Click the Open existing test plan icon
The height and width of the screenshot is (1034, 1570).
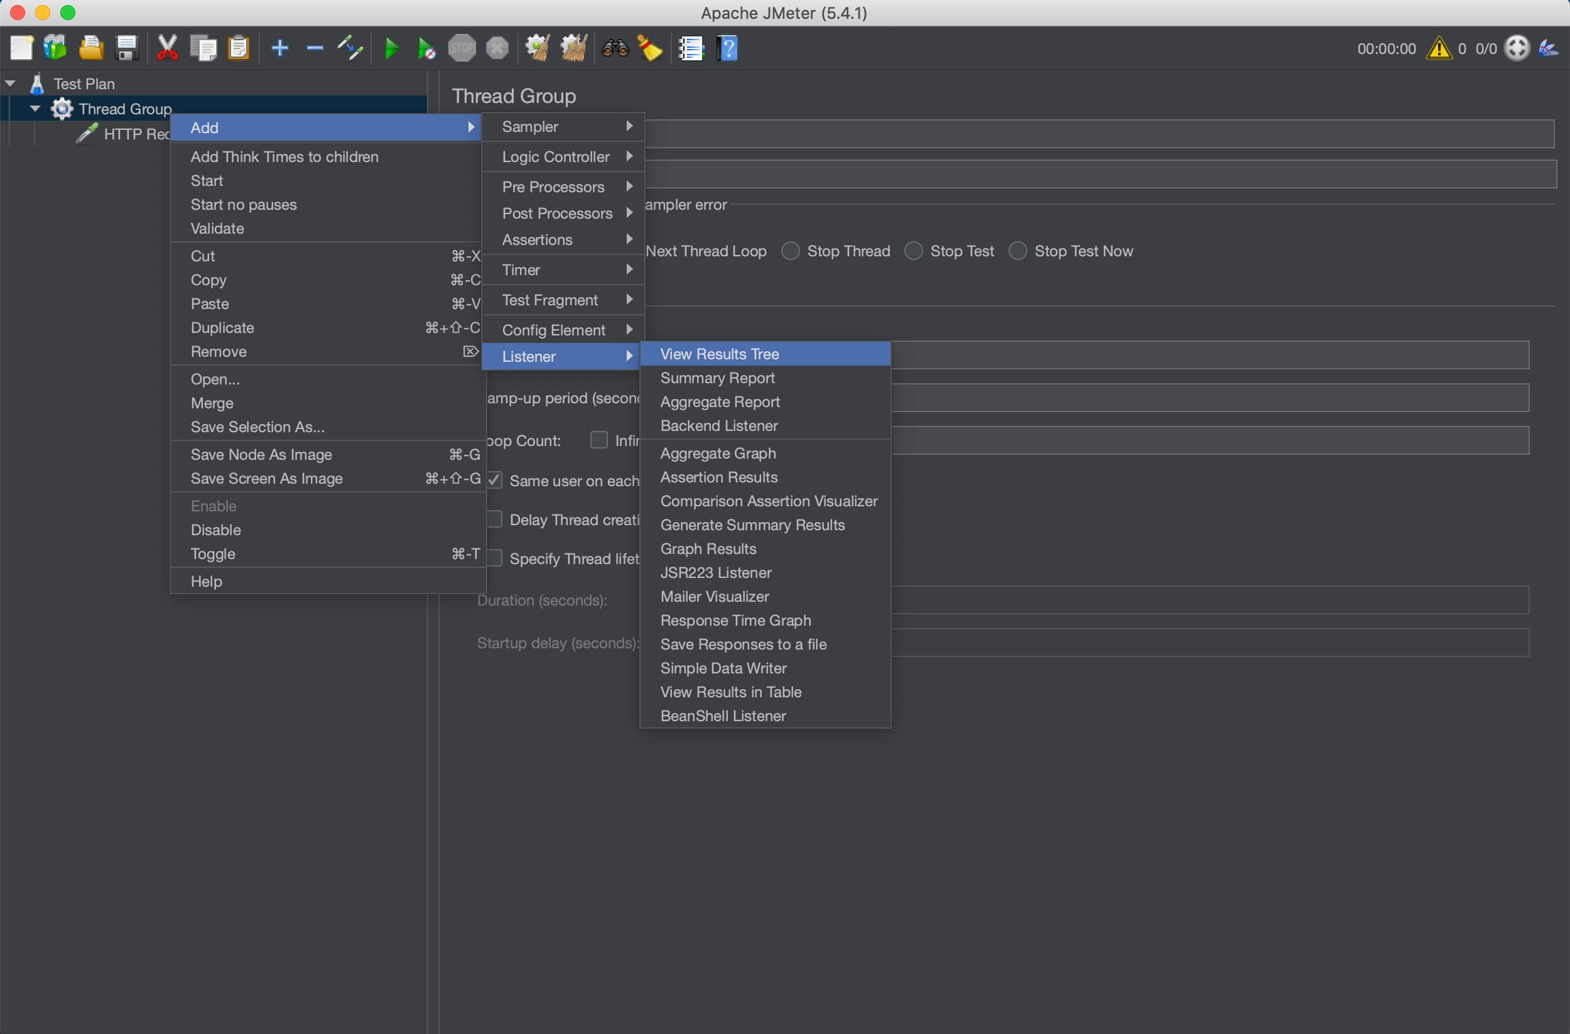pyautogui.click(x=91, y=47)
